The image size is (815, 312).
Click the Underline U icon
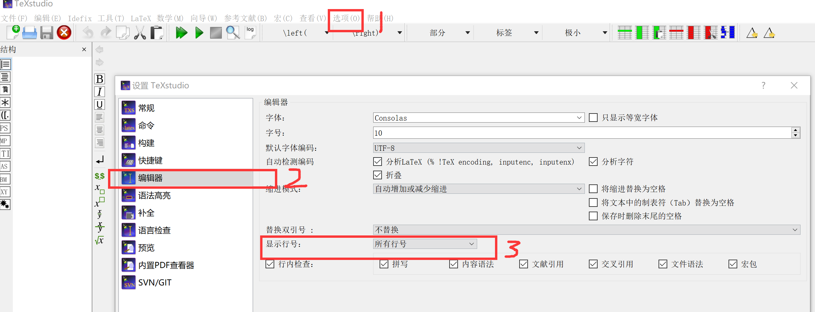[100, 104]
